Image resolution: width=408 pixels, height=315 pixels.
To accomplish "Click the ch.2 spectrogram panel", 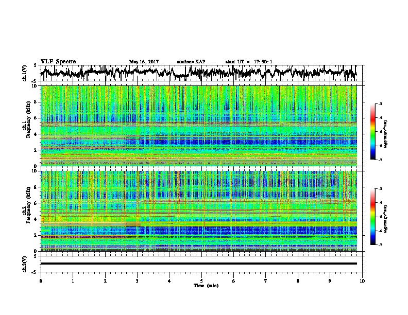I will (198, 211).
